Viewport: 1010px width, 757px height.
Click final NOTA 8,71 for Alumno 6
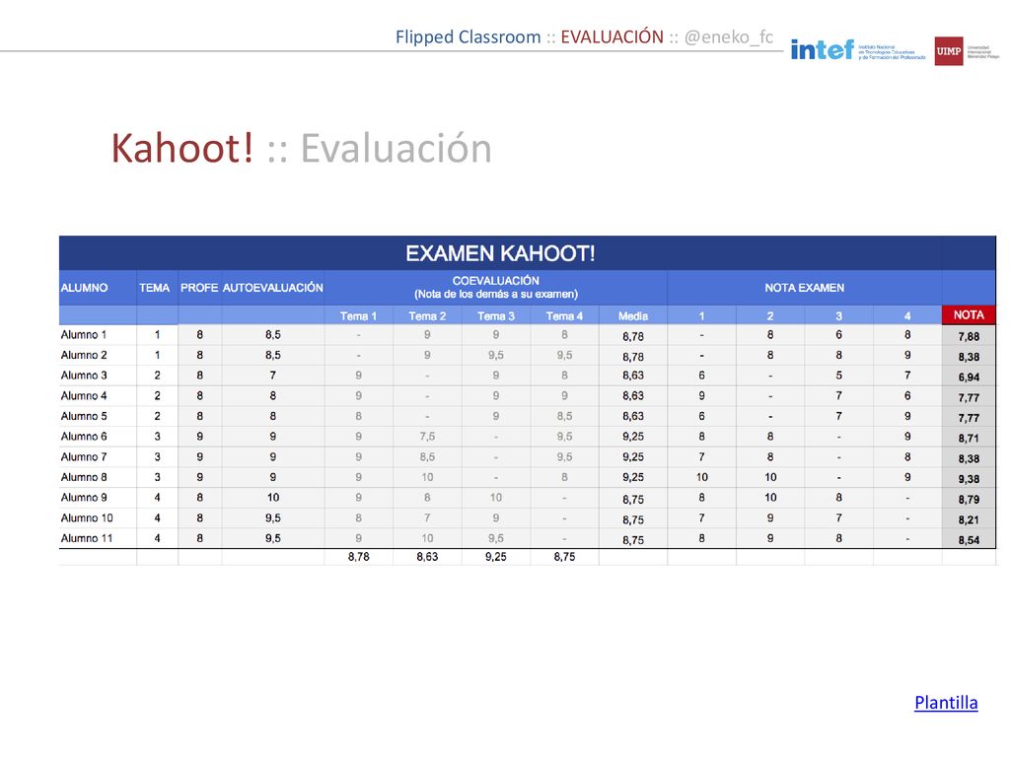coord(969,439)
